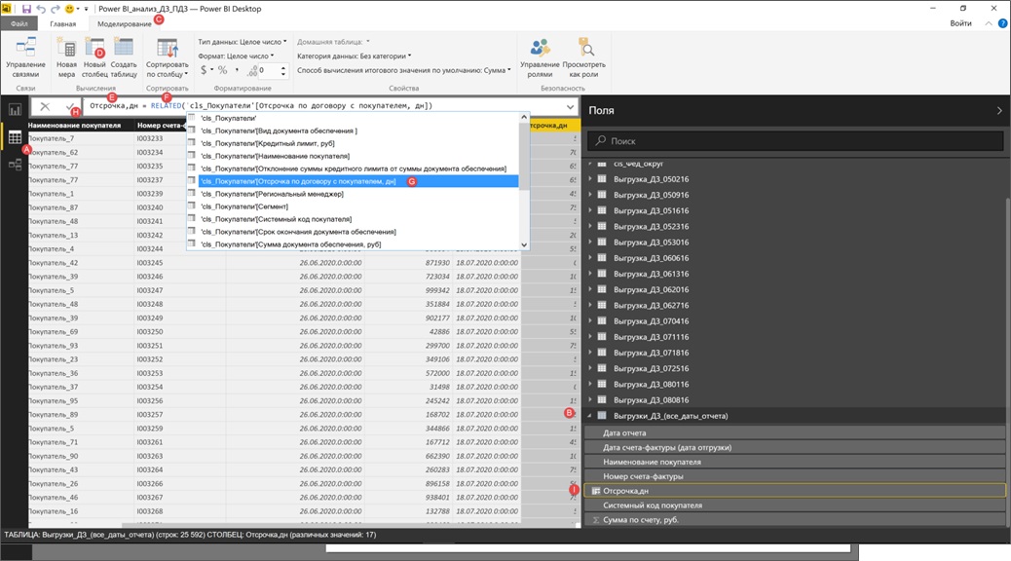Click the currency $ format button
1011x561 pixels.
point(204,70)
